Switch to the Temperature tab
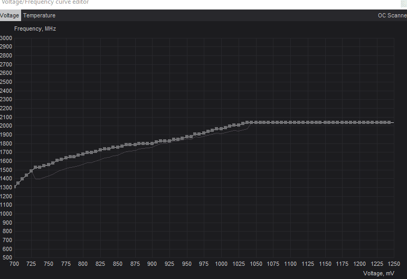This screenshot has width=407, height=279. [39, 15]
